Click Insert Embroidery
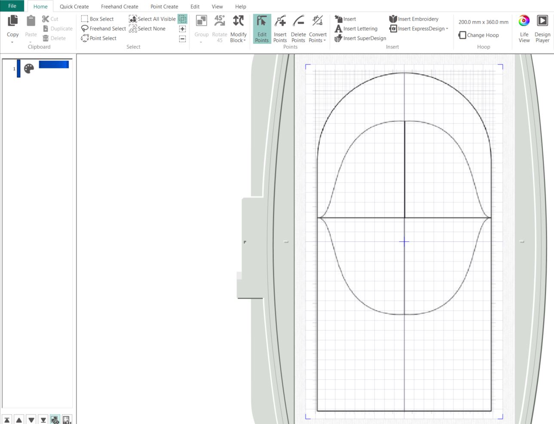 click(414, 19)
